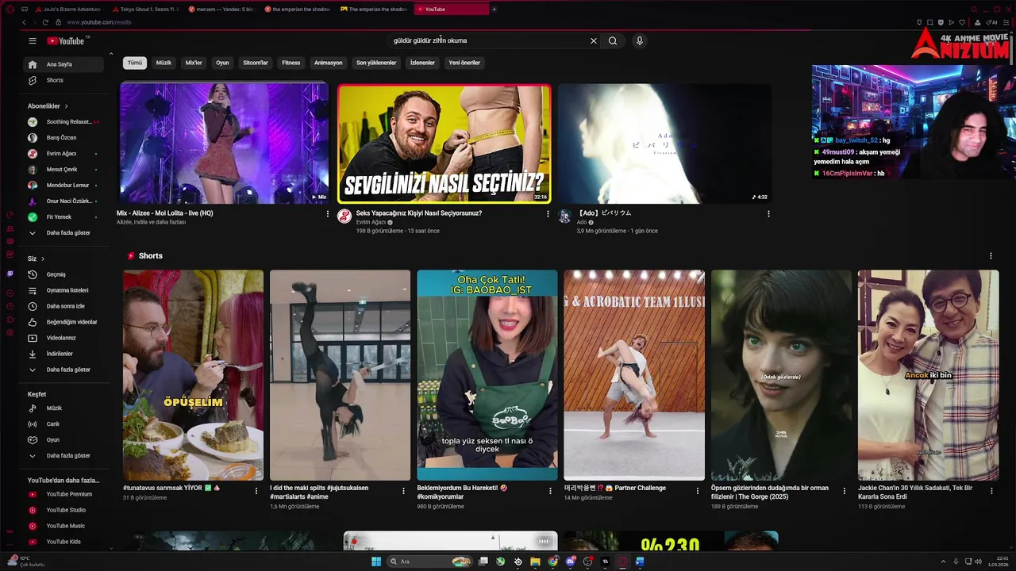
Task: Play the Alizee Moi Lolita thumbnail
Action: 224,144
